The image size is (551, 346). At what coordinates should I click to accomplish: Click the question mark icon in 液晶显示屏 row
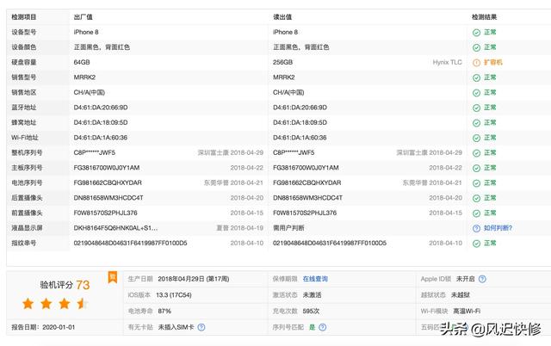[476, 228]
